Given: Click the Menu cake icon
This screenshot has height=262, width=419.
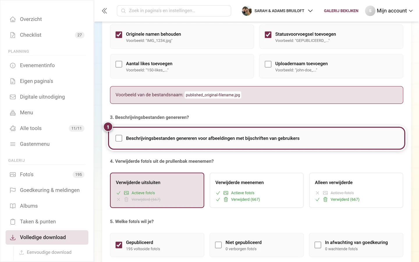Looking at the screenshot, I should pyautogui.click(x=13, y=113).
